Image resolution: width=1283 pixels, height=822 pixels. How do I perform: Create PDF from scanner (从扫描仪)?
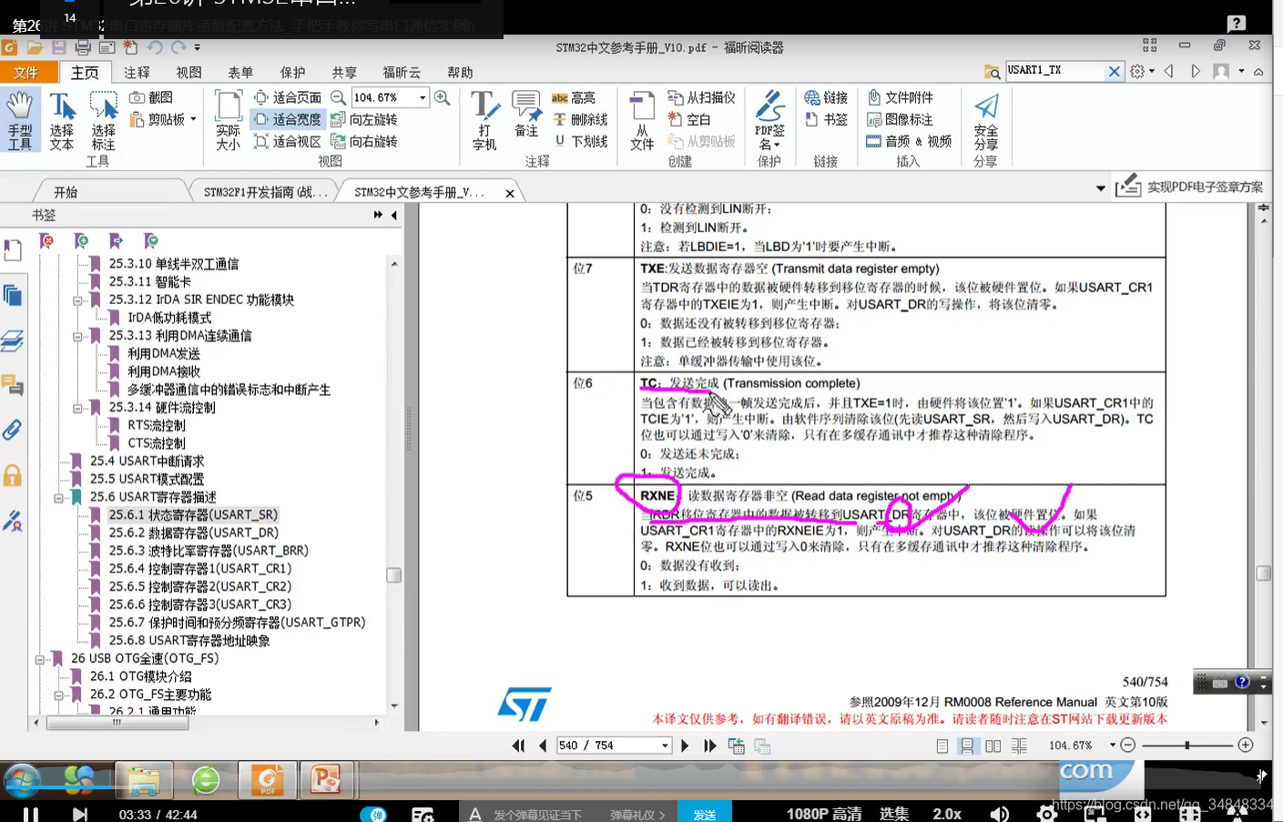(701, 97)
